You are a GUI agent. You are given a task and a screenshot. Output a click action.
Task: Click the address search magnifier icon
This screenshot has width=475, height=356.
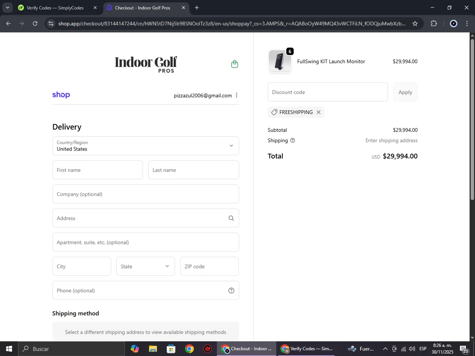pyautogui.click(x=231, y=218)
